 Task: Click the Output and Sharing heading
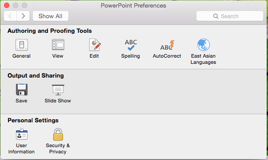tap(35, 75)
